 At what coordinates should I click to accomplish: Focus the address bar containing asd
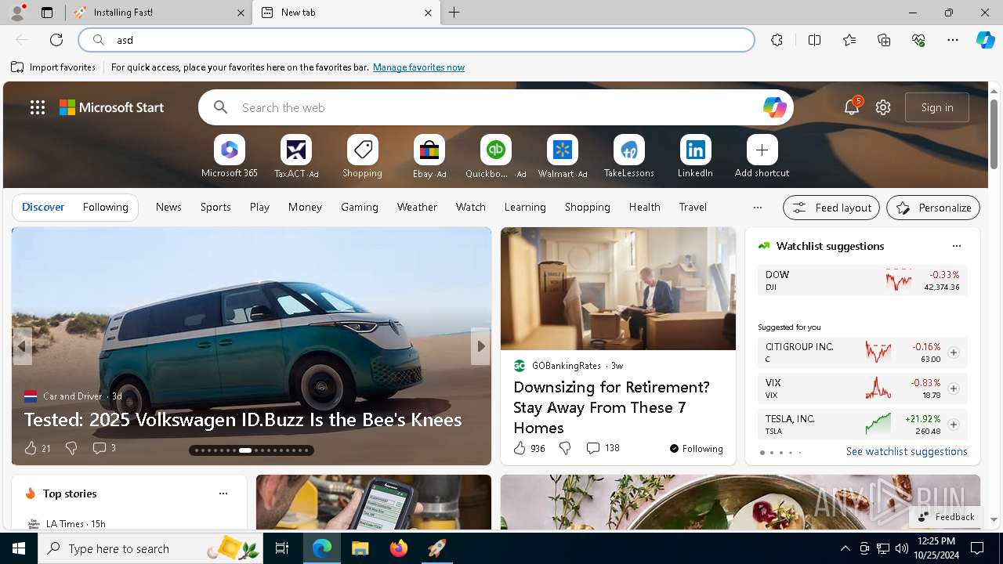(416, 40)
